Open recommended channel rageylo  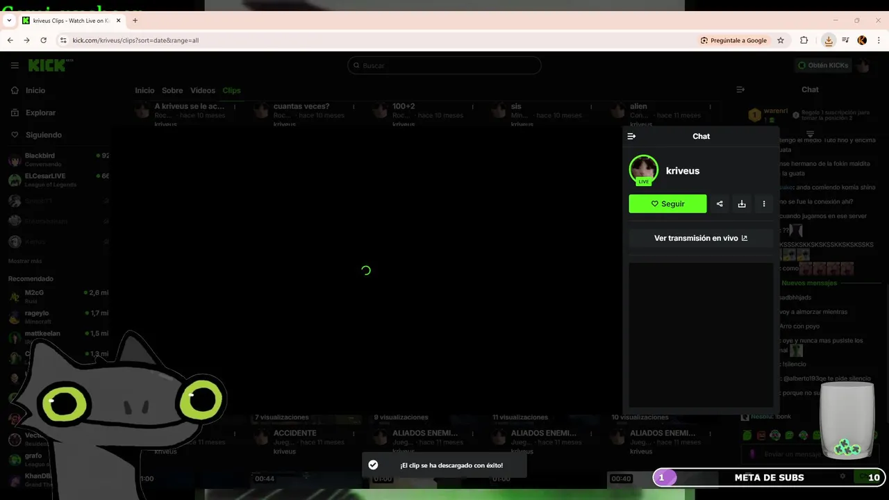point(58,317)
